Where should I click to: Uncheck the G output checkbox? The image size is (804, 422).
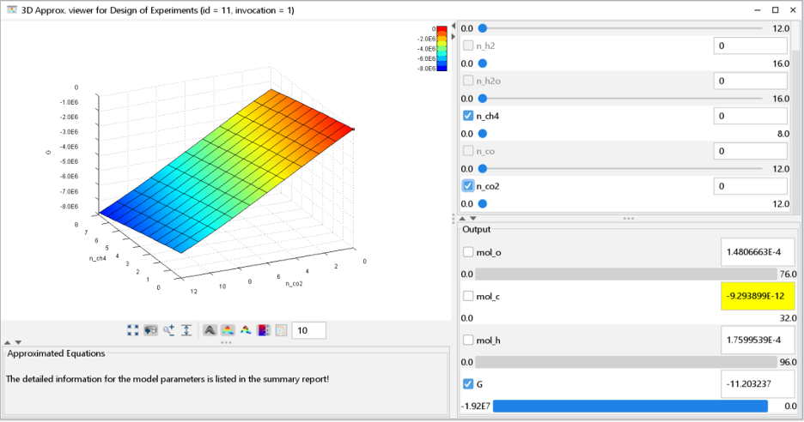tap(468, 384)
